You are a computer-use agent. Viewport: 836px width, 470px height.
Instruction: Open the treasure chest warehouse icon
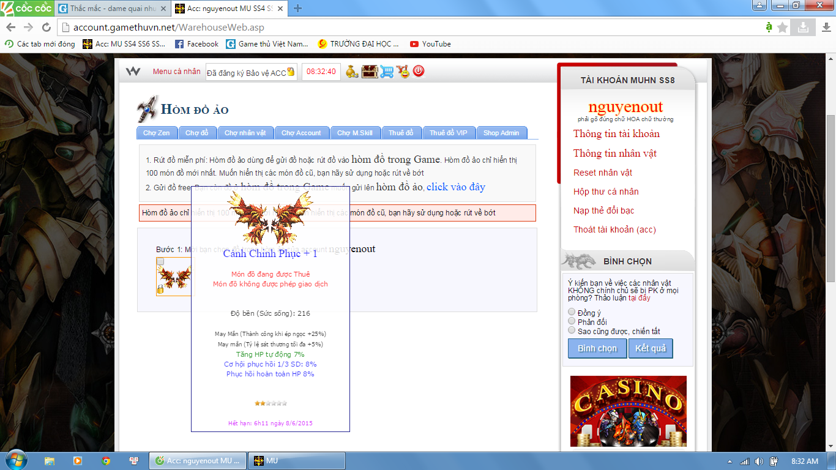pyautogui.click(x=369, y=72)
